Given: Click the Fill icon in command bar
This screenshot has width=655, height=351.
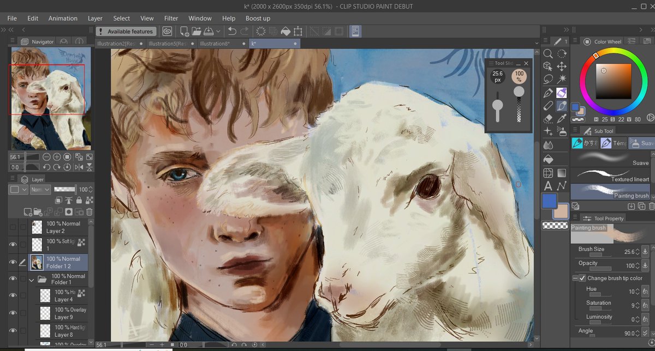Looking at the screenshot, I should (x=286, y=31).
